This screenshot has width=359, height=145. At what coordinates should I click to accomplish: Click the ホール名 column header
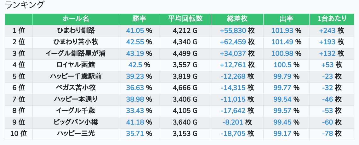tap(76, 19)
